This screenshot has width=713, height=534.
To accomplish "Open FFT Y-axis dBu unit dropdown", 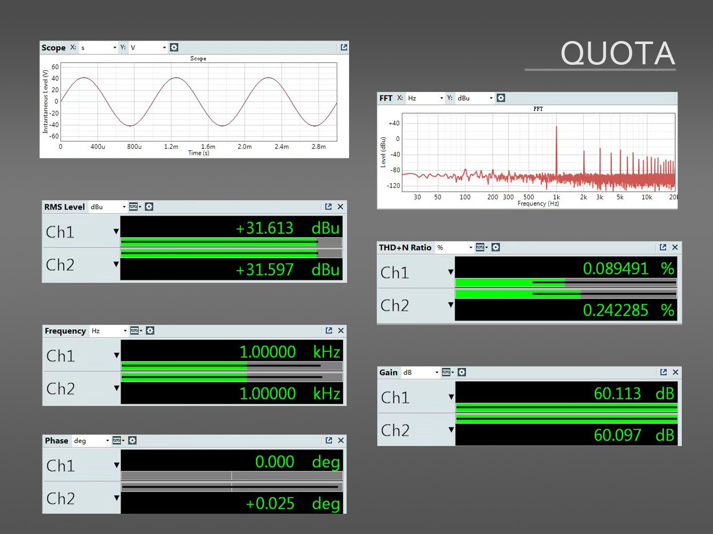I will (474, 98).
